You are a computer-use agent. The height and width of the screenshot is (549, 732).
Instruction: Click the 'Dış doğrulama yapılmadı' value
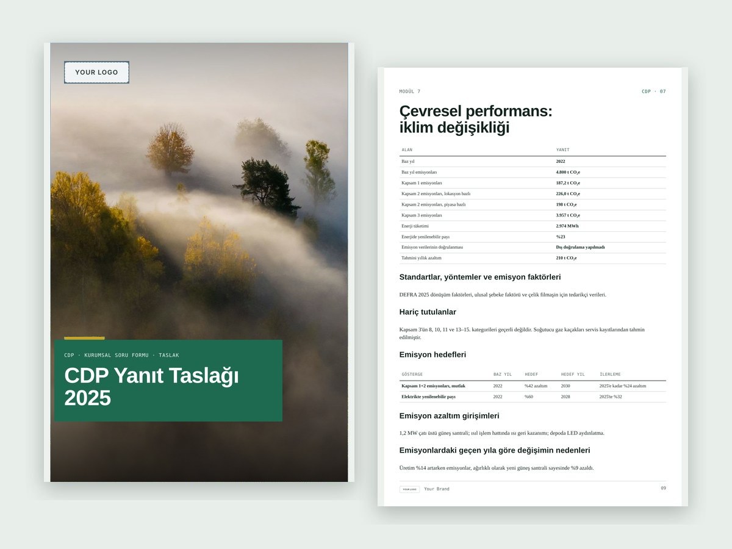pos(580,248)
